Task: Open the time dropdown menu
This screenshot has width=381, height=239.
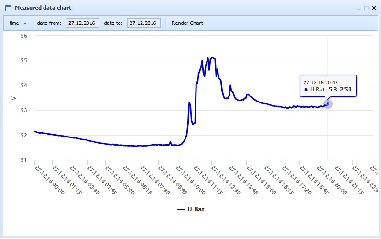Action: [18, 23]
